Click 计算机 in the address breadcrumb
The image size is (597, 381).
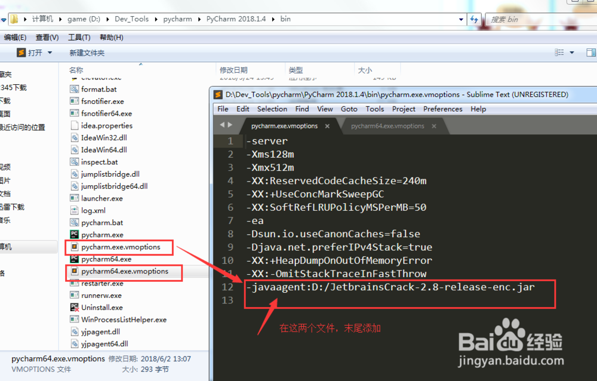pyautogui.click(x=42, y=19)
